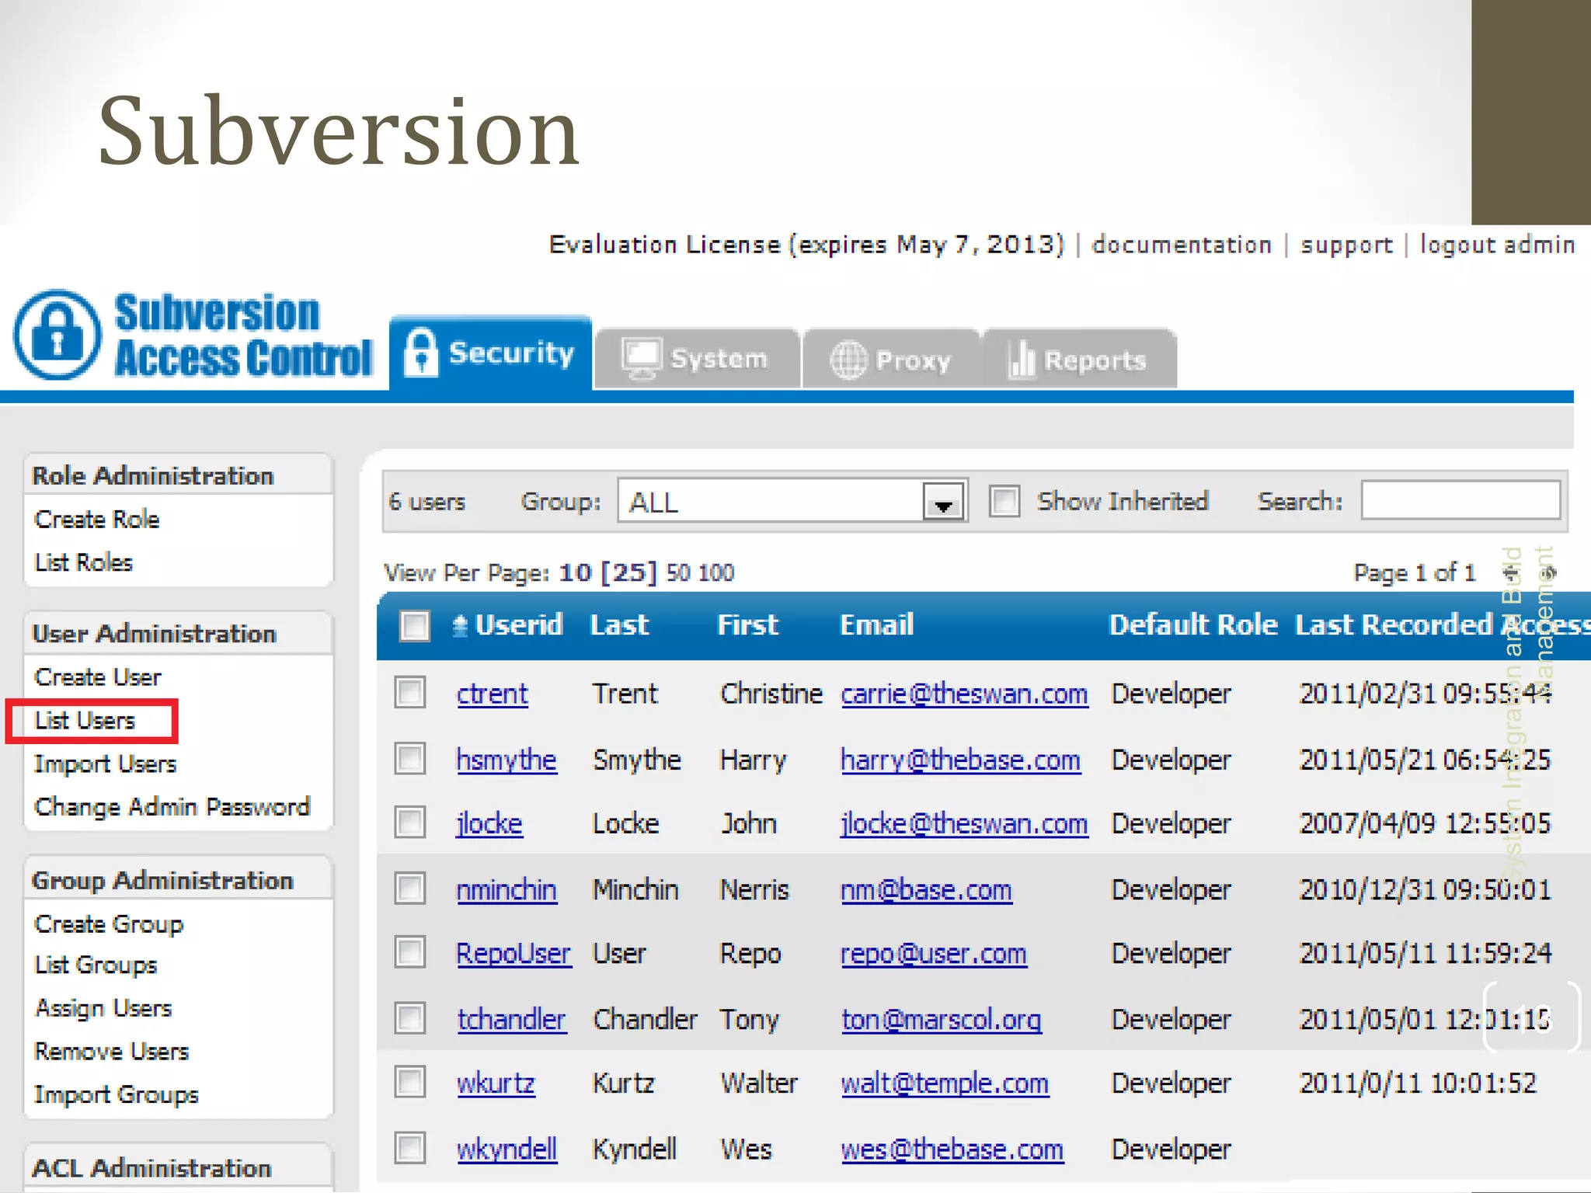Set view per page to 10
The image size is (1591, 1193).
pos(576,573)
